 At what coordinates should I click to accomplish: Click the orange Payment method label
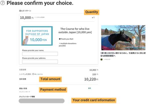click(53, 90)
